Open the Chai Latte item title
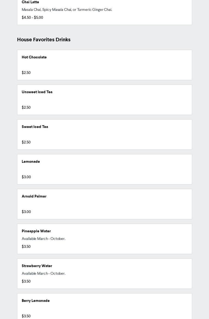This screenshot has width=209, height=319. pyautogui.click(x=30, y=2)
